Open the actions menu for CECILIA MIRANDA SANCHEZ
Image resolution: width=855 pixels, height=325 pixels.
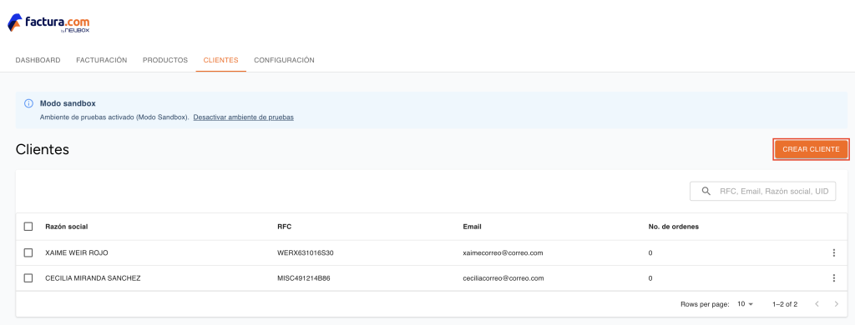click(834, 278)
